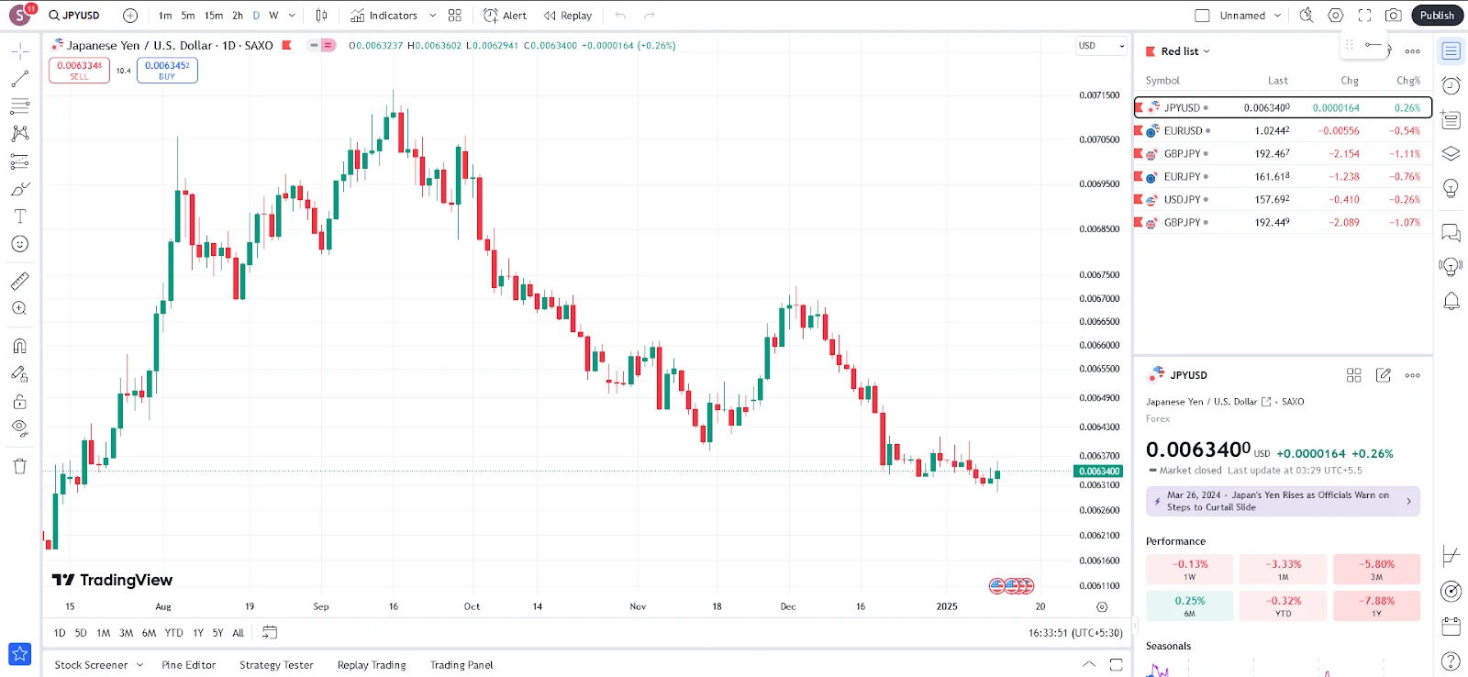Open the Trading Panel tab

(x=462, y=665)
